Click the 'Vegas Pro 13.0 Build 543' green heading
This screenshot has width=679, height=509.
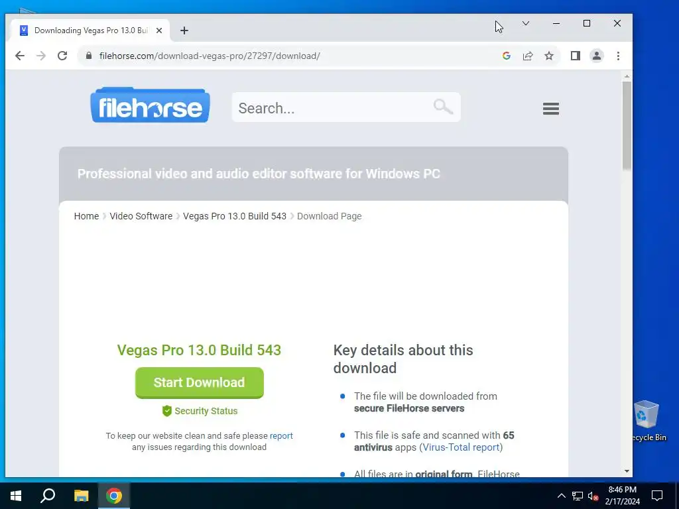coord(199,350)
